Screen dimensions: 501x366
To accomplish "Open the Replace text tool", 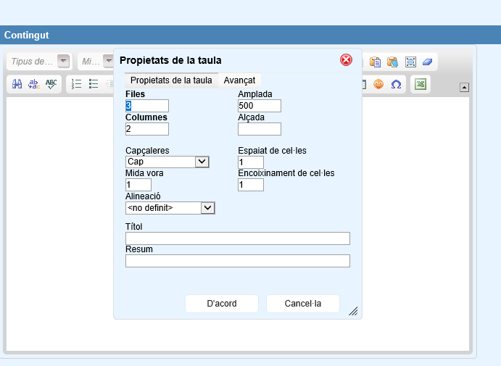I will click(x=34, y=84).
